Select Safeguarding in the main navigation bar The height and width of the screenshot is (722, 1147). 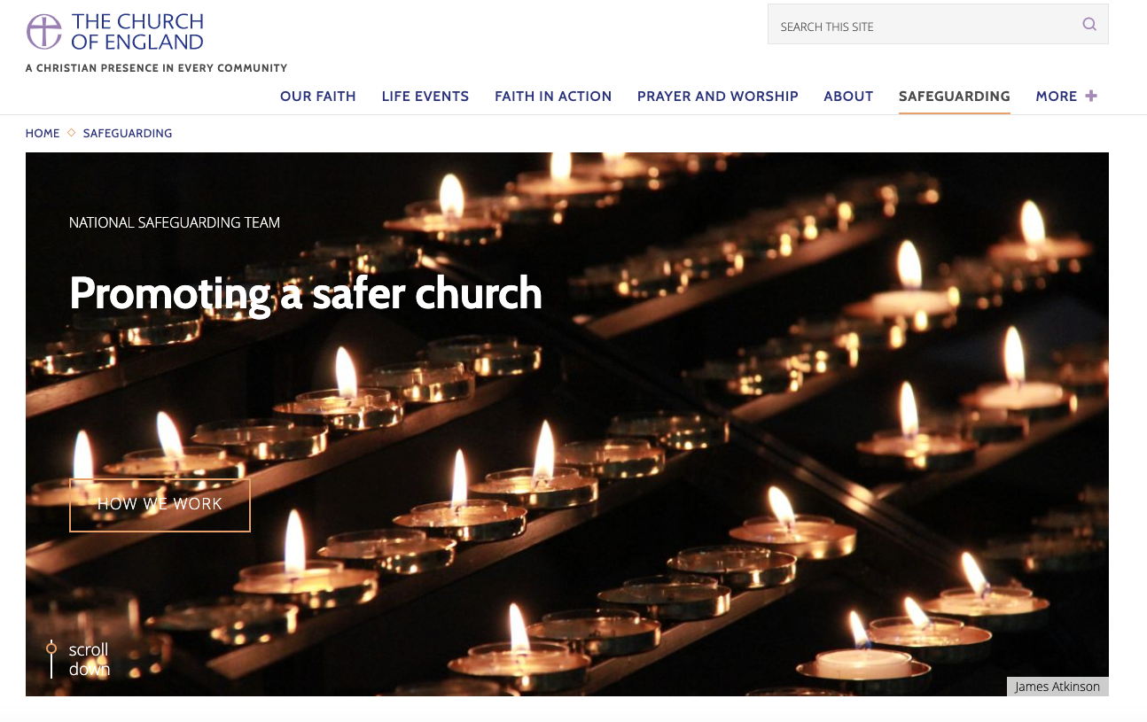pyautogui.click(x=954, y=97)
